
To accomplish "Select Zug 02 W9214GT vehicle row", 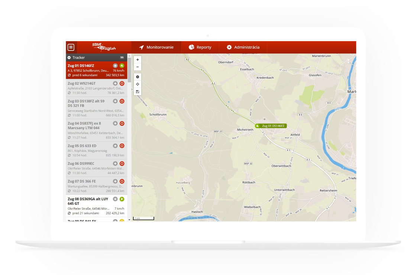I will tap(97, 88).
